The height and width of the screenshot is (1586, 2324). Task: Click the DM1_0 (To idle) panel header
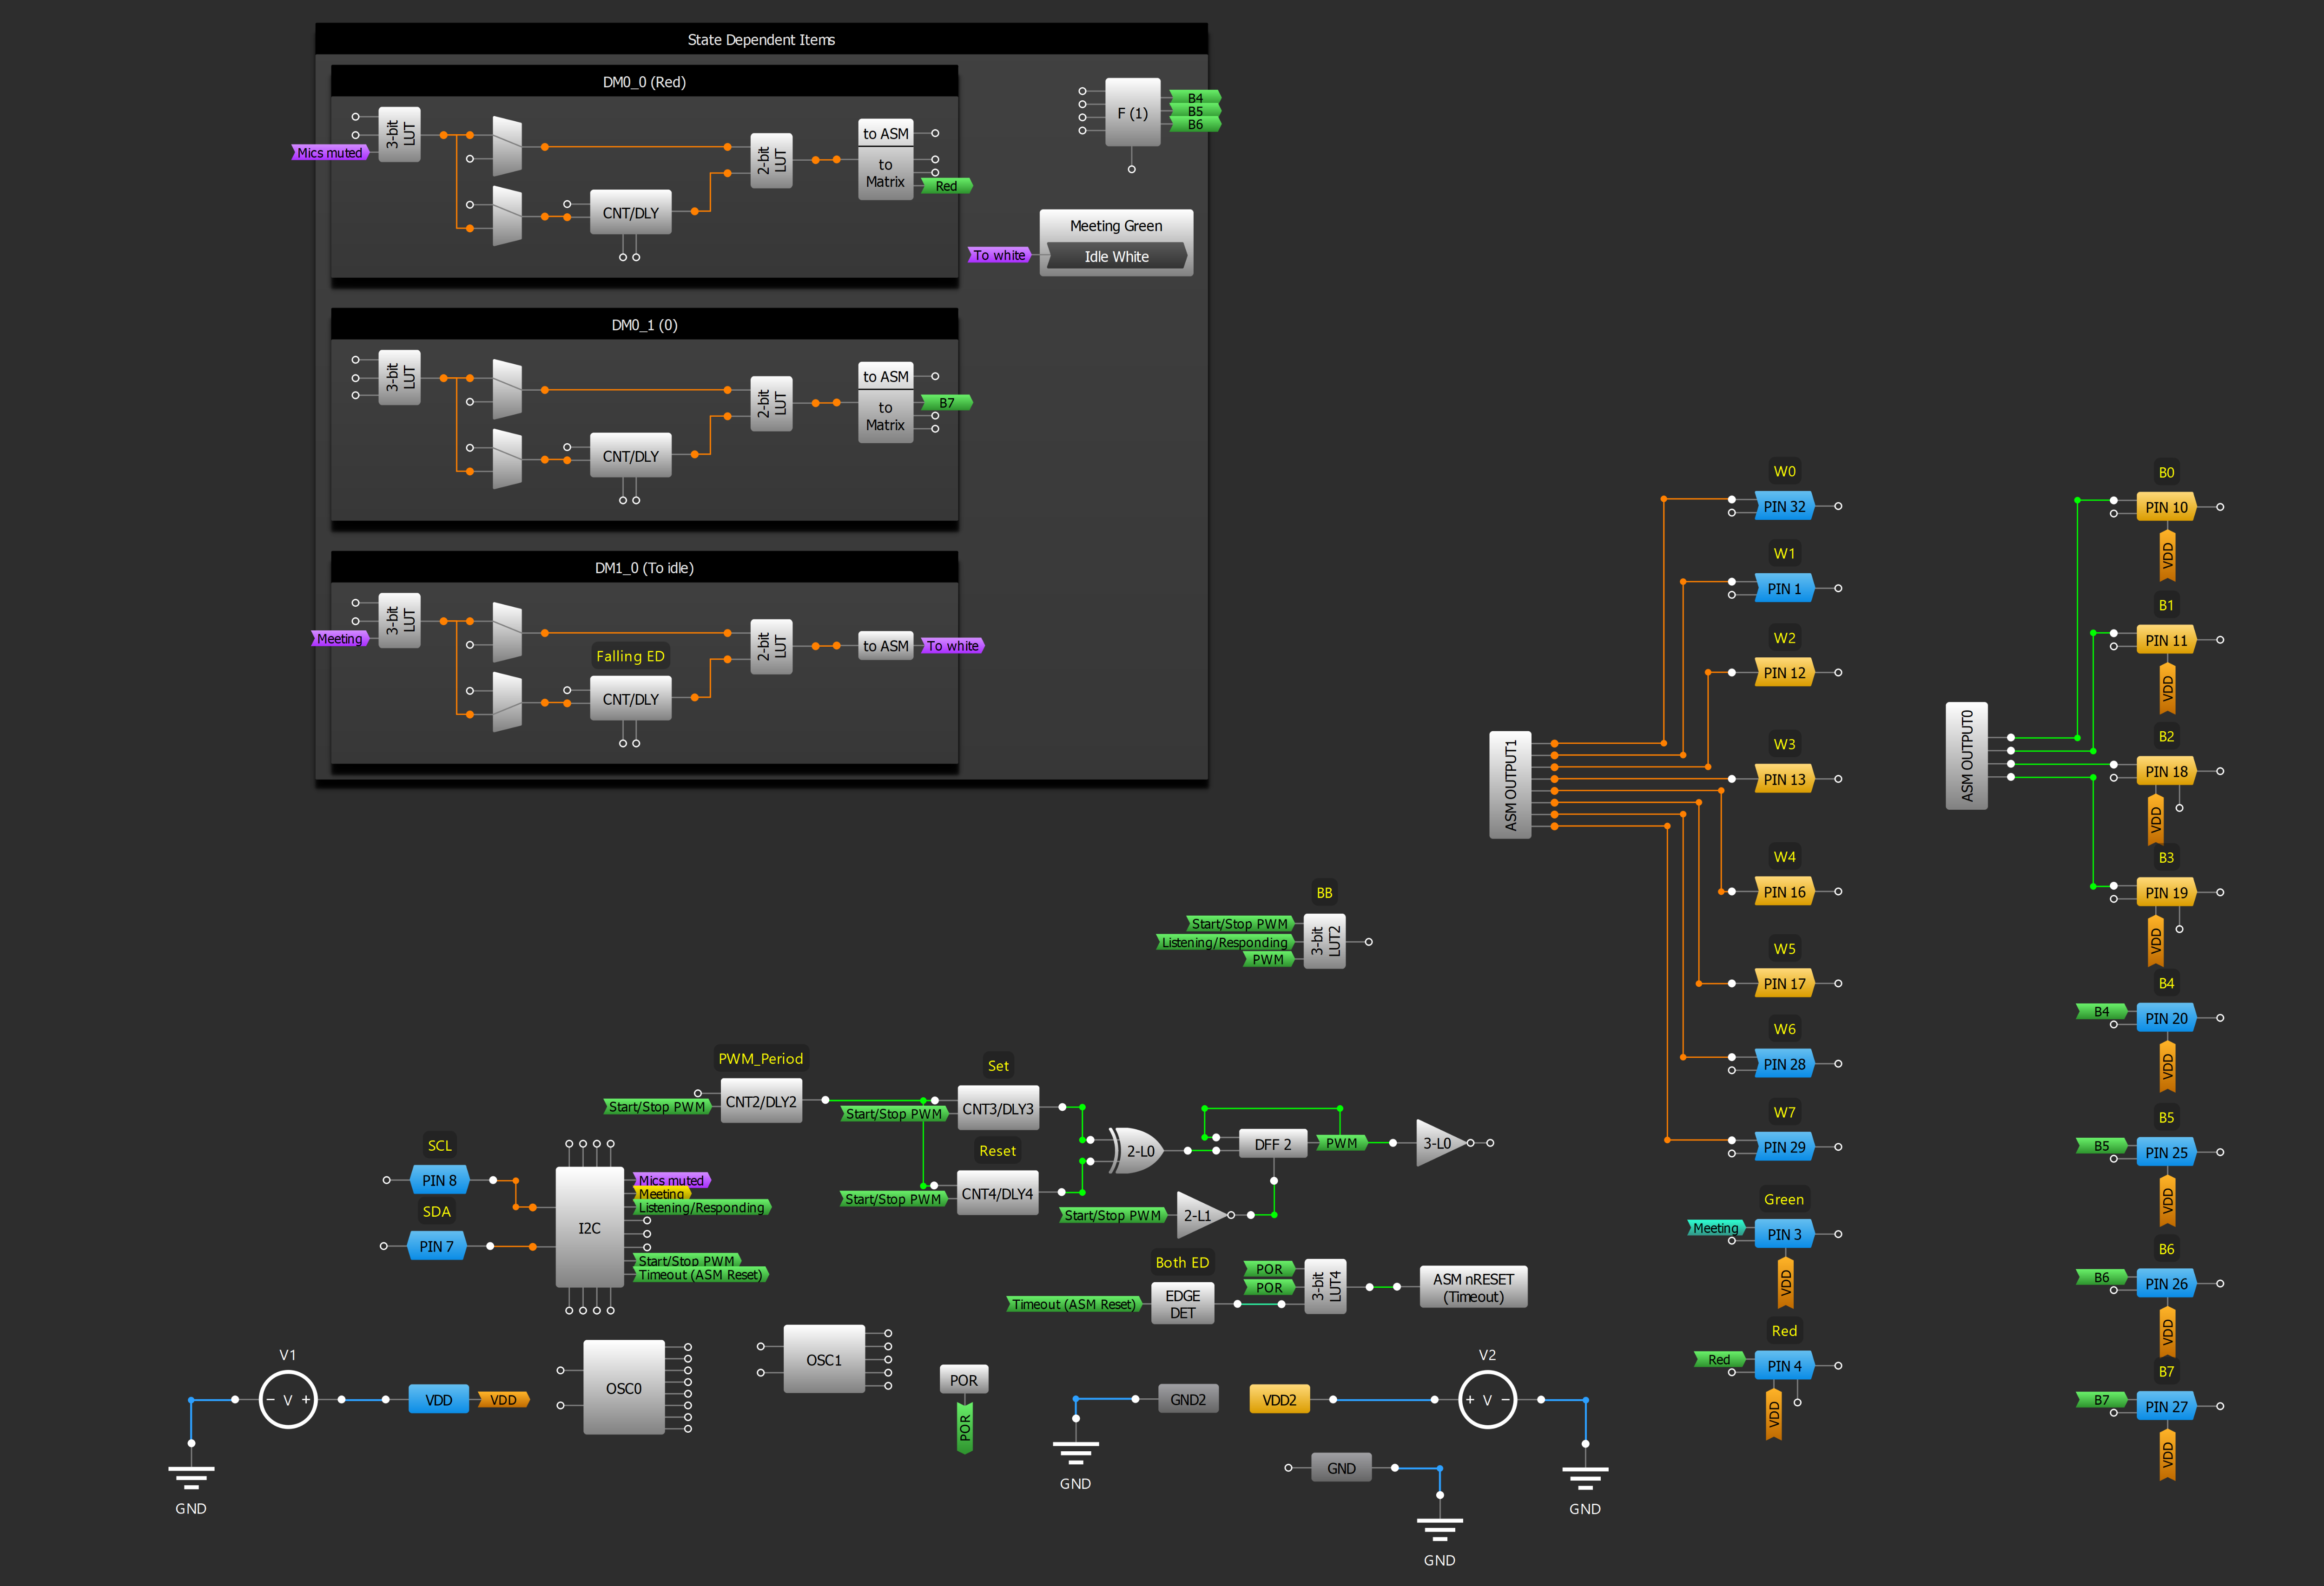tap(644, 568)
